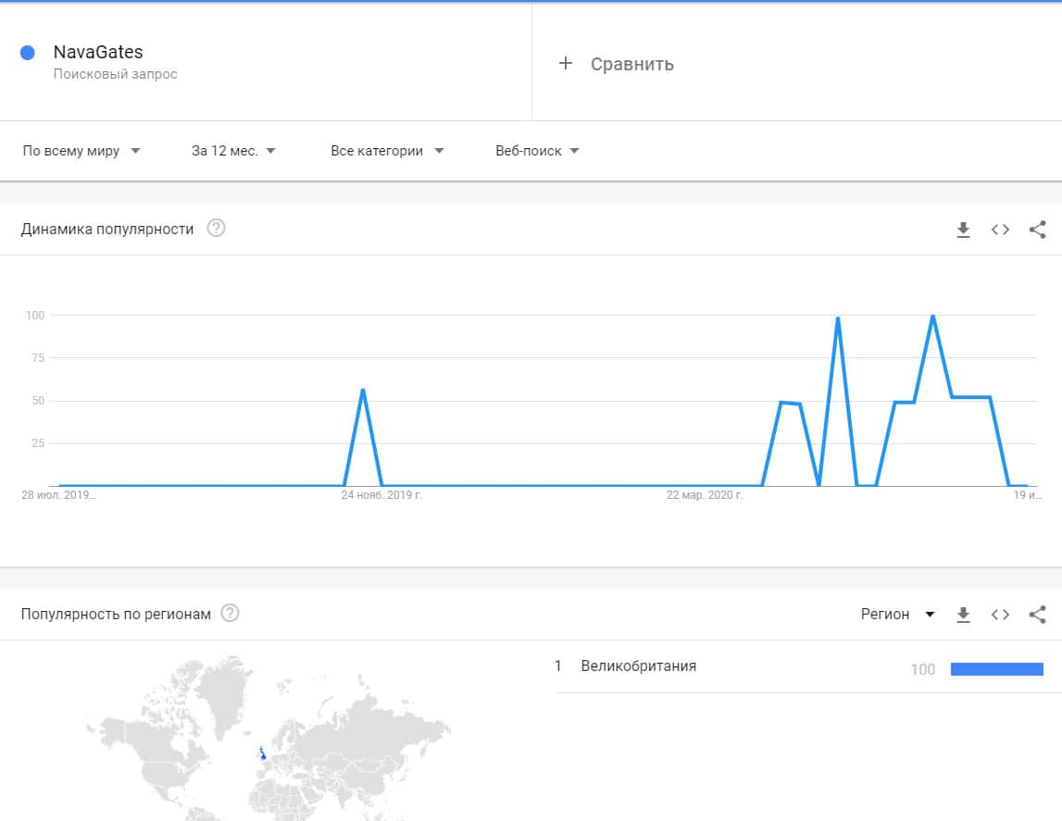Share the regional popularity section
The height and width of the screenshot is (821, 1062).
(1037, 614)
